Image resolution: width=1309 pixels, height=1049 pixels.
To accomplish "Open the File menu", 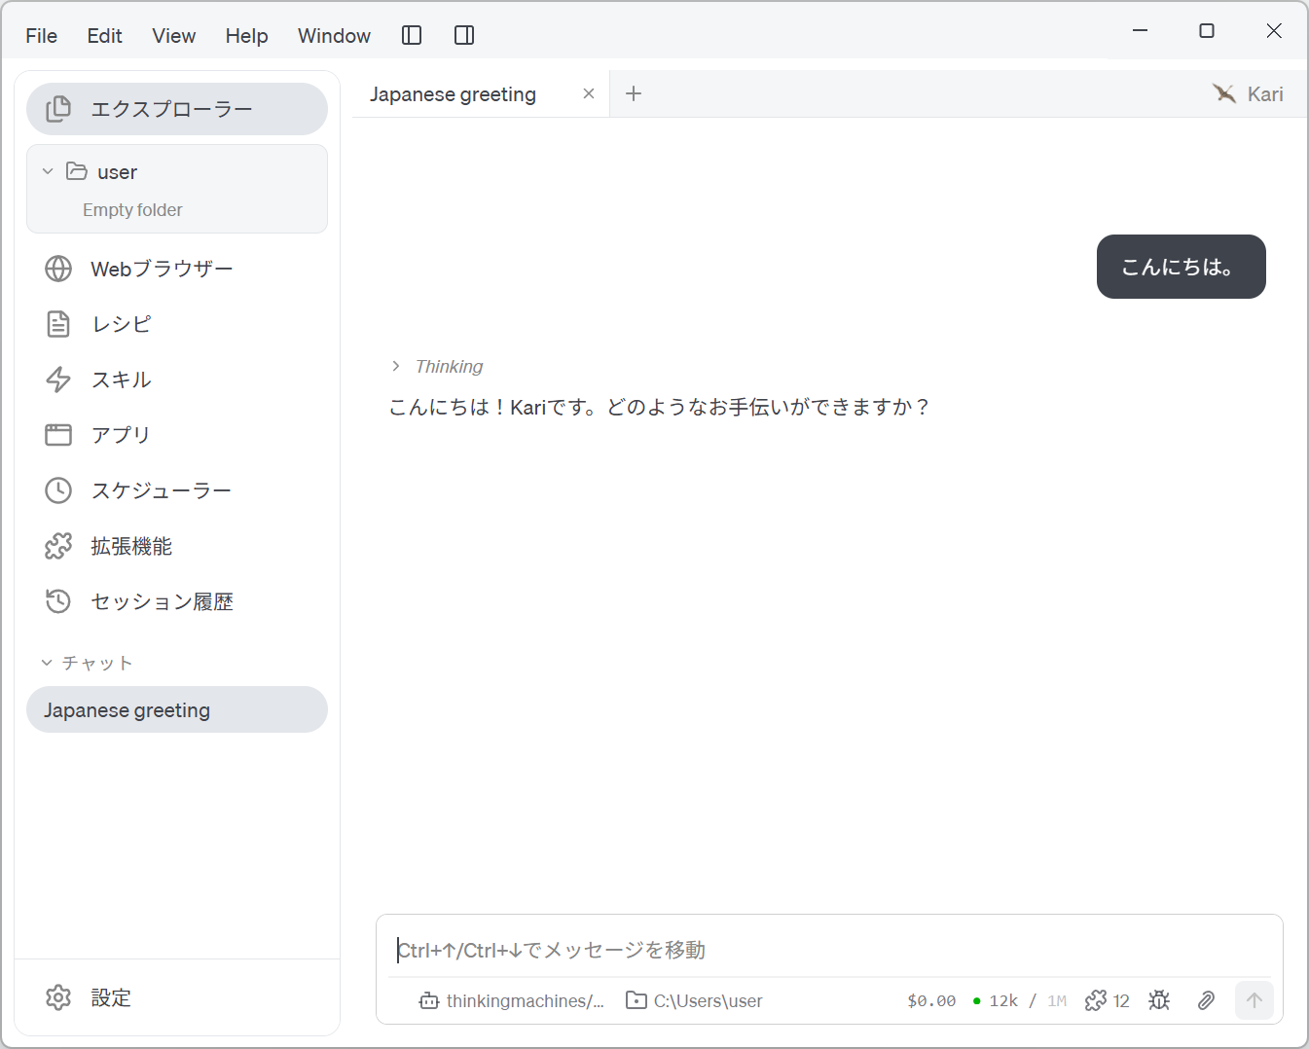I will pos(42,36).
